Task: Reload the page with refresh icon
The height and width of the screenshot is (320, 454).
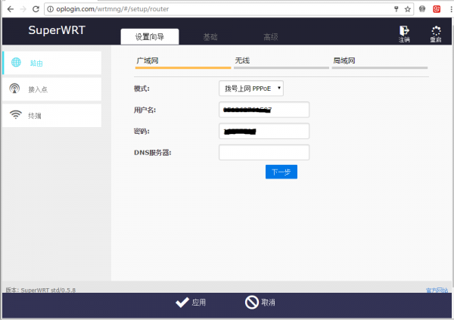Action: coord(36,9)
